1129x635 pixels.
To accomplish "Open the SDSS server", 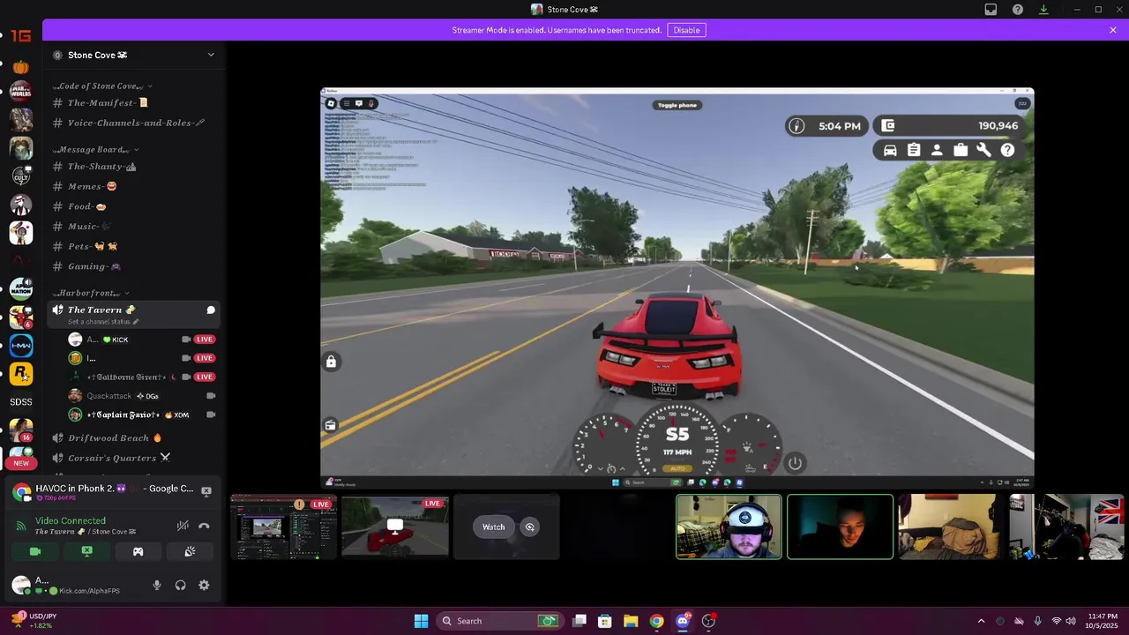I will pos(21,402).
